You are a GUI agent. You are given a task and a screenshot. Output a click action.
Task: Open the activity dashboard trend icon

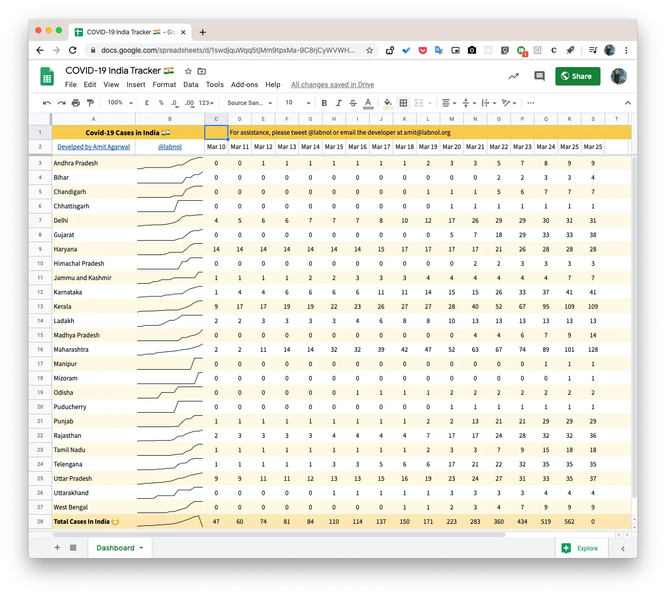[x=513, y=76]
